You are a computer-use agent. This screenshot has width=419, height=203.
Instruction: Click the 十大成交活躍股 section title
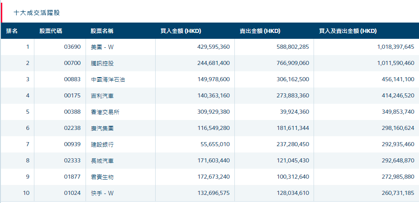coord(37,13)
